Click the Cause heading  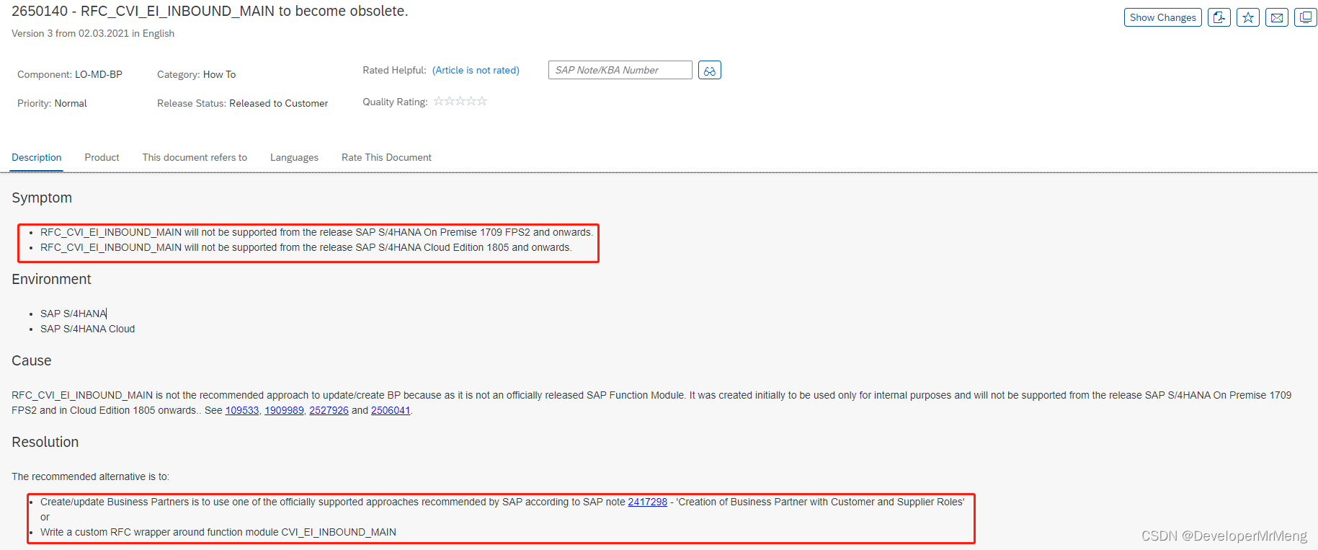(x=32, y=360)
